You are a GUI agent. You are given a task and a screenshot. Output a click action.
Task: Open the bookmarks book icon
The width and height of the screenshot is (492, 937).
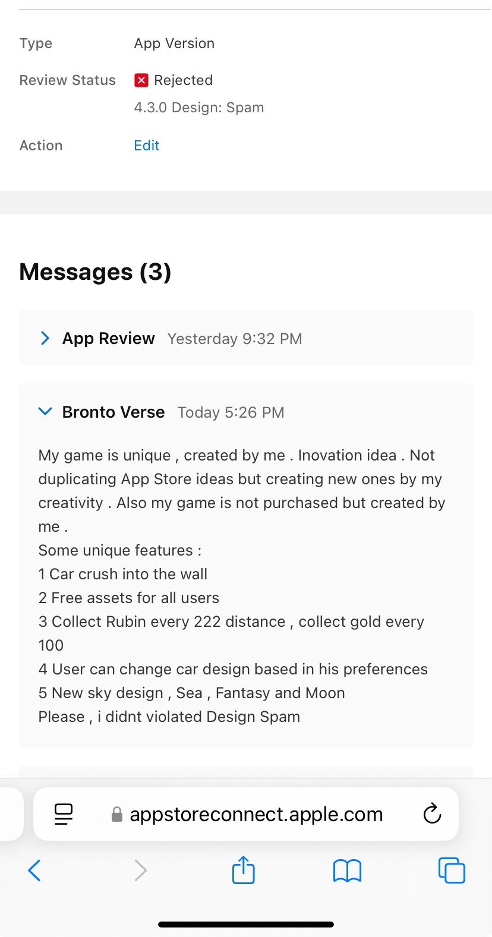click(347, 871)
